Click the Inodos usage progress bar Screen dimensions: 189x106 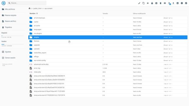tap(12, 44)
